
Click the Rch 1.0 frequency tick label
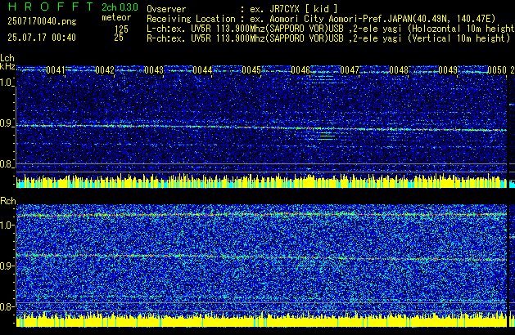7,226
